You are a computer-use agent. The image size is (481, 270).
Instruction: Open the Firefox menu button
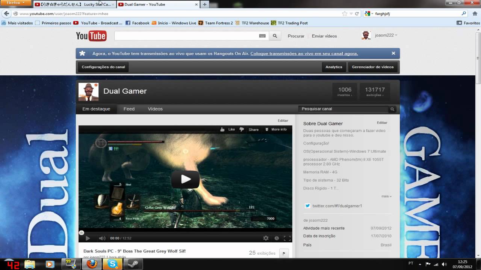[15, 3]
